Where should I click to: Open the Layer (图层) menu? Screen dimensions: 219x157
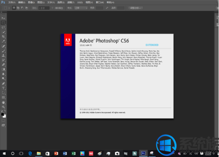pyautogui.click(x=41, y=3)
